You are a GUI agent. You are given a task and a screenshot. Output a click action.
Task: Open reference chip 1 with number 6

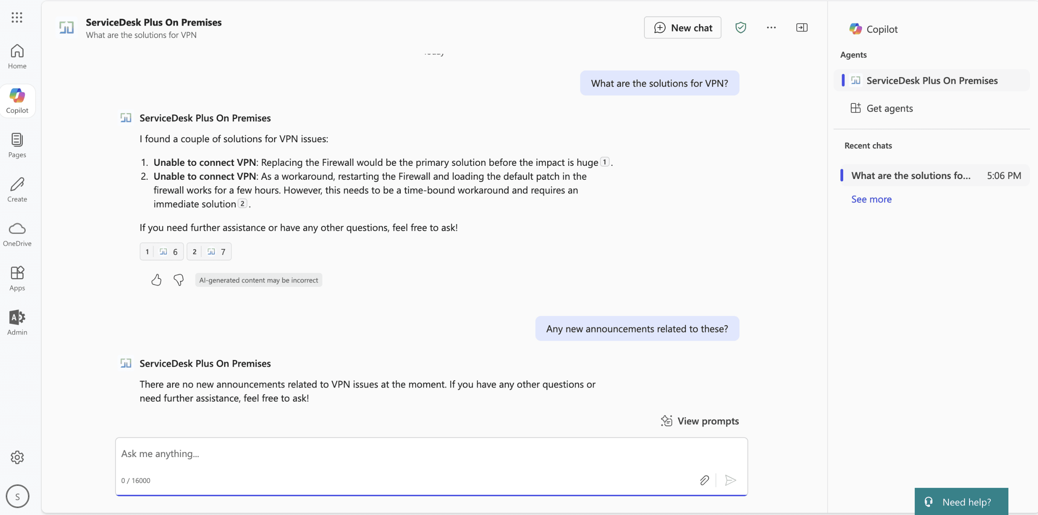click(x=162, y=251)
